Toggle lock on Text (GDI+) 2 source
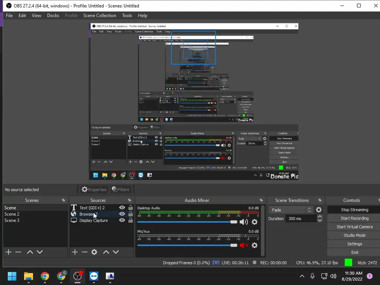Screen dimensions: 380x285 tap(131, 207)
